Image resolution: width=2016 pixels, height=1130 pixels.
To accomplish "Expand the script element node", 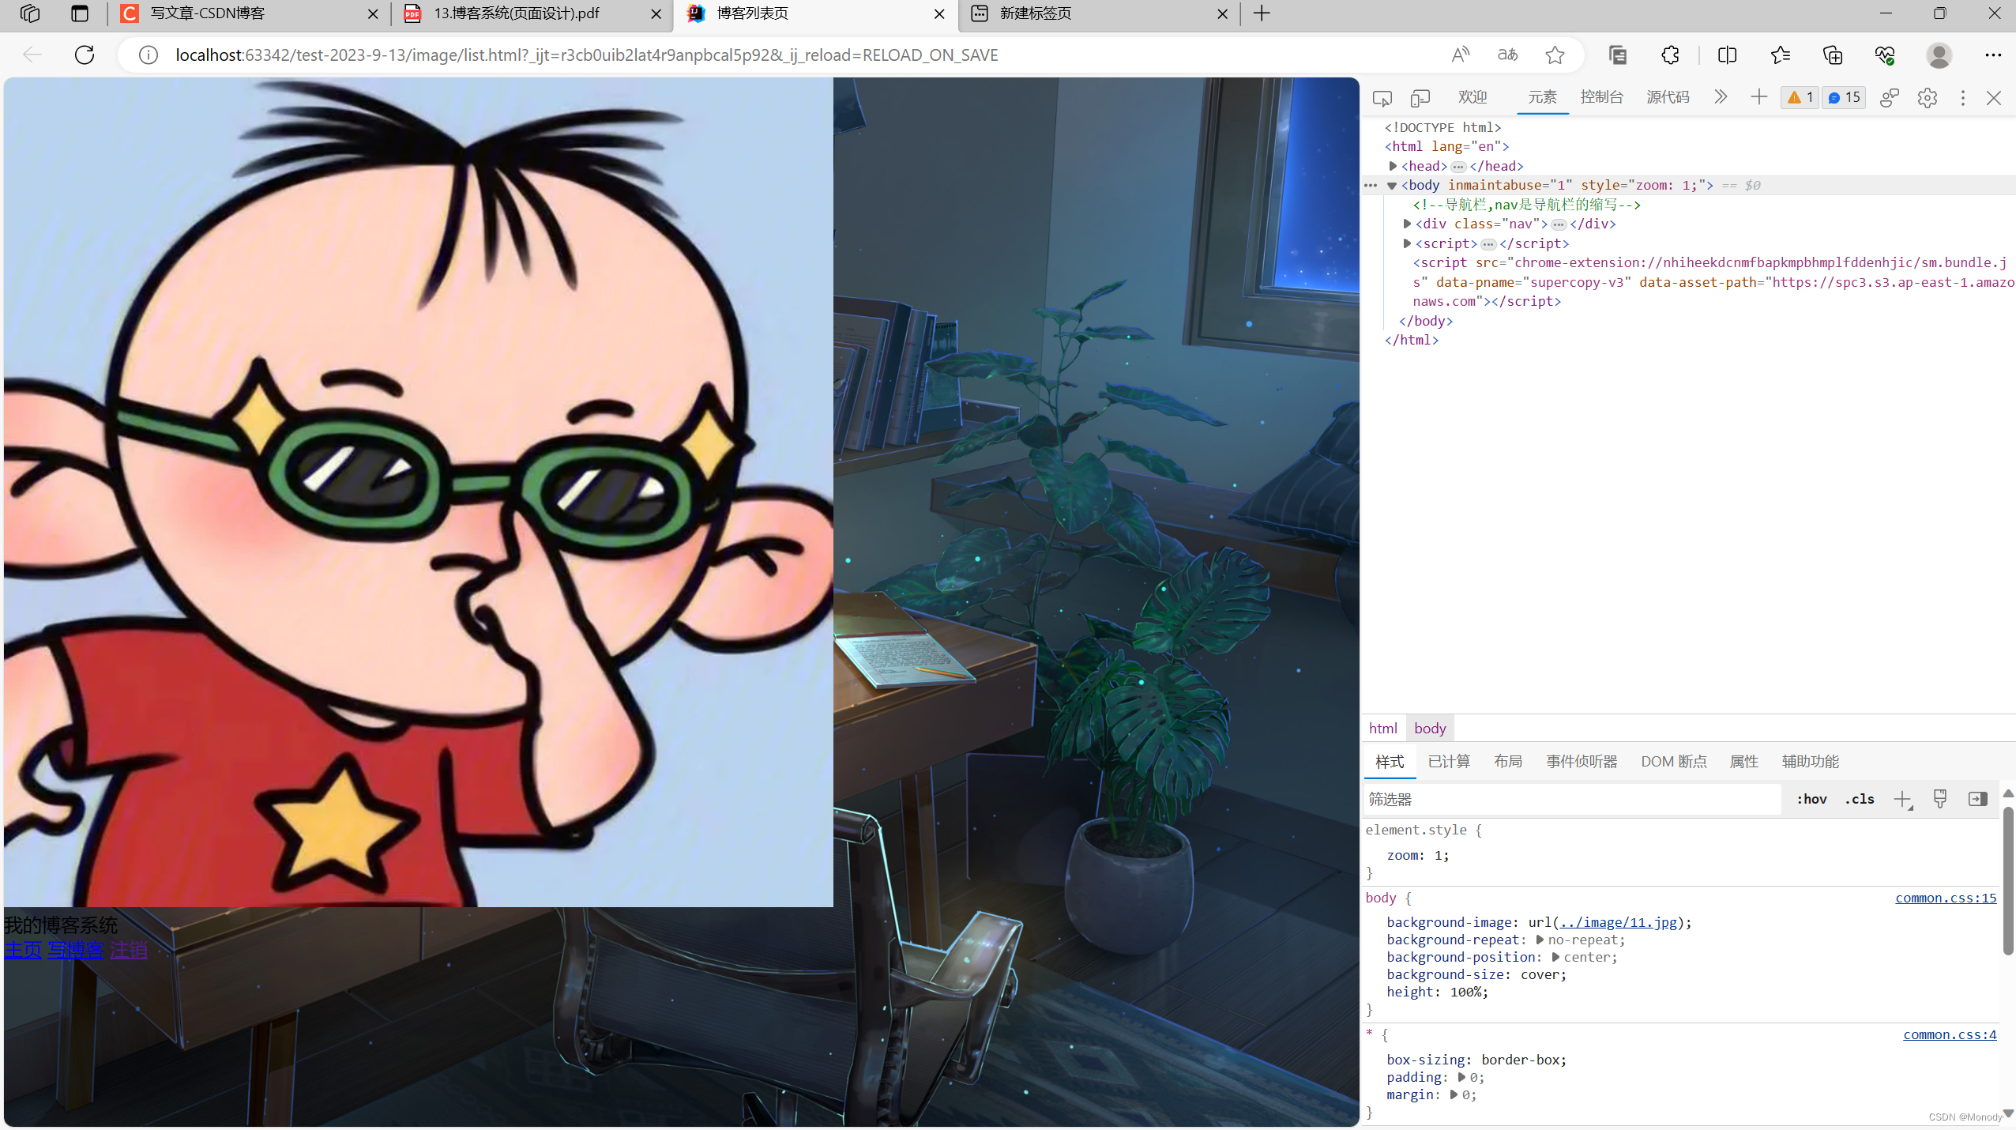I will click(x=1407, y=243).
